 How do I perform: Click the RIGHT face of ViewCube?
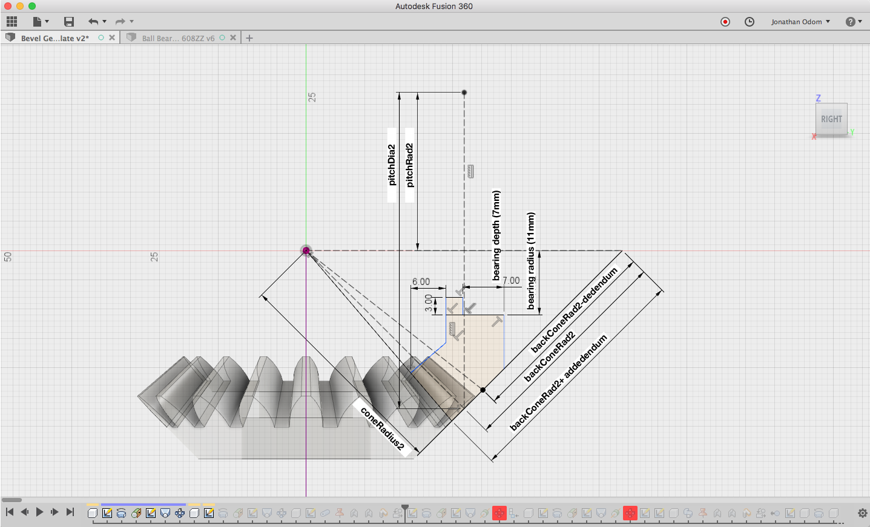click(x=831, y=119)
